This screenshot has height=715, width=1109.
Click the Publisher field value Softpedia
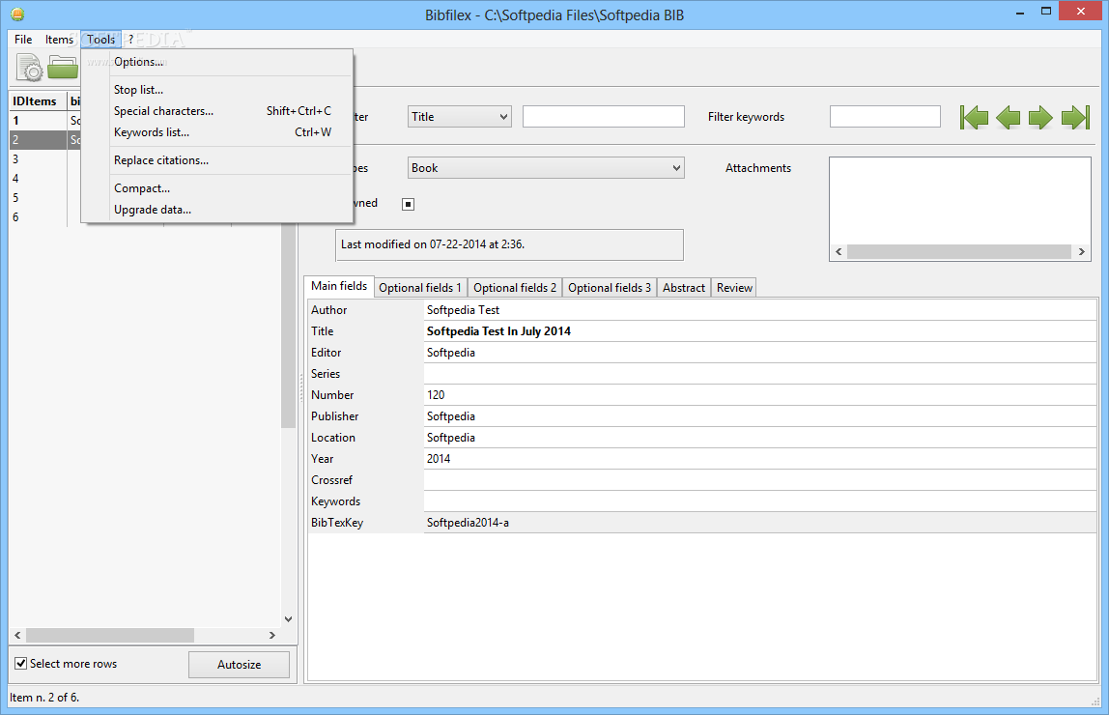tap(450, 415)
